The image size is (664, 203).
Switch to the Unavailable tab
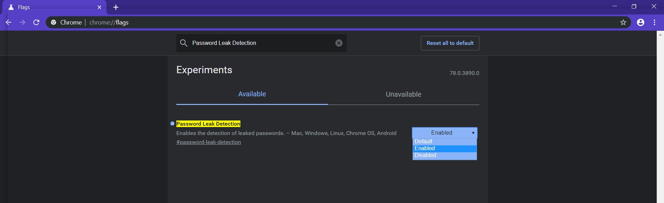coord(403,94)
